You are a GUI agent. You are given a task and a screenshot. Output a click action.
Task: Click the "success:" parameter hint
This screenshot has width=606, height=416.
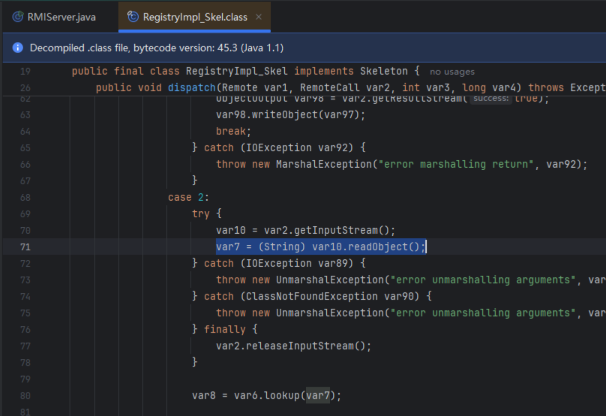(490, 99)
